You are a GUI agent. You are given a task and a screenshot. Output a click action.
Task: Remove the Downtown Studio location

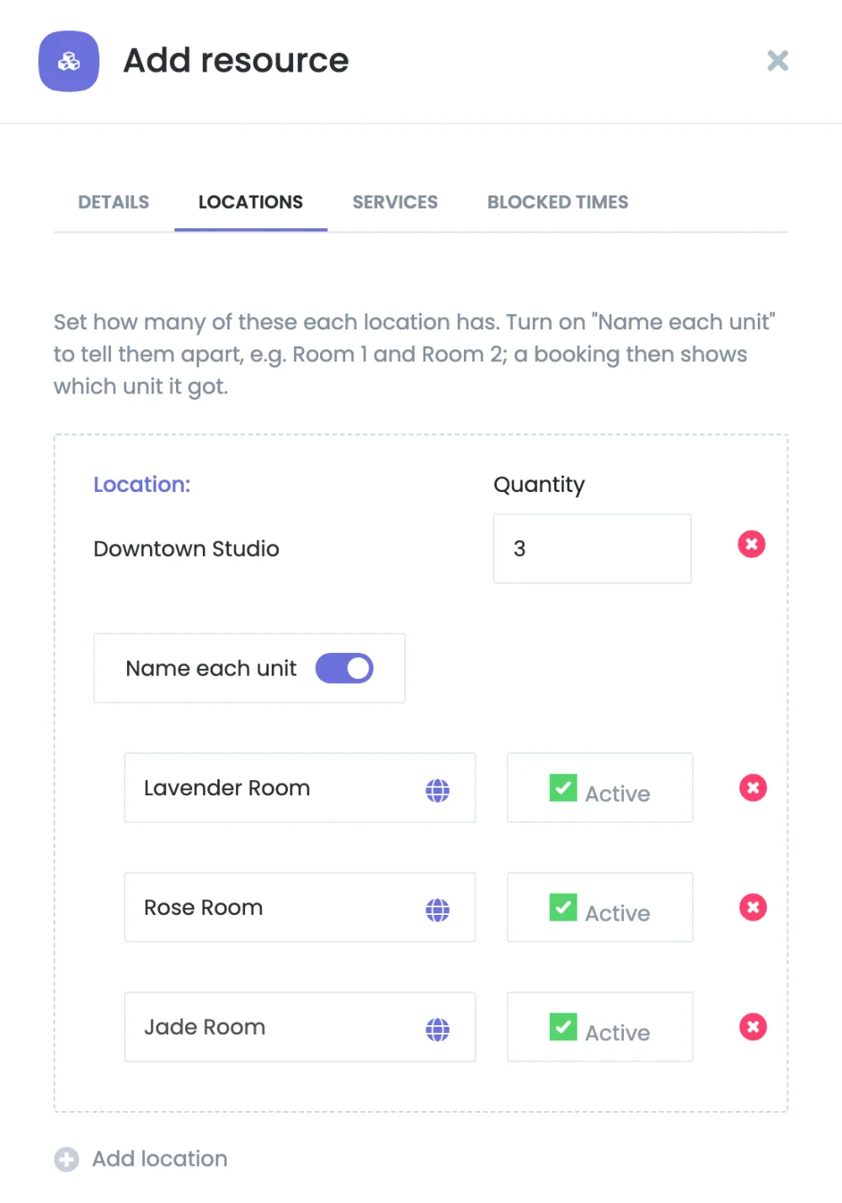click(x=752, y=544)
